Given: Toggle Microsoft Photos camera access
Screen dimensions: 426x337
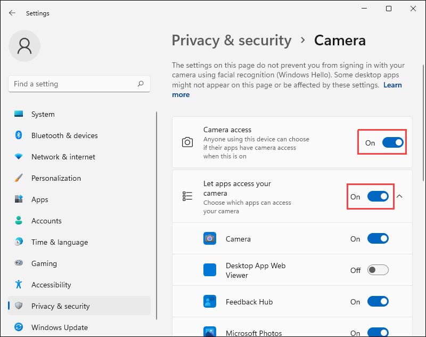Looking at the screenshot, I should [x=378, y=332].
